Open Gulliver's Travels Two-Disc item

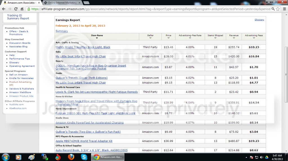pyautogui.click(x=88, y=132)
